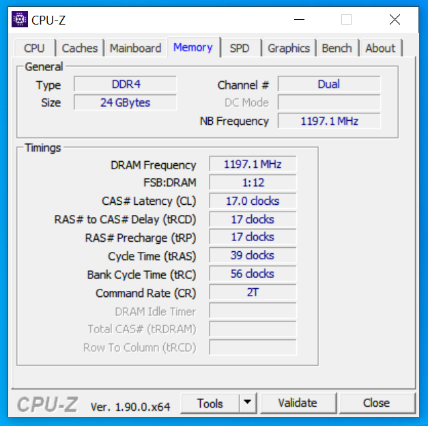
Task: Click the Cycle Time value 39 clocks
Action: [x=253, y=255]
